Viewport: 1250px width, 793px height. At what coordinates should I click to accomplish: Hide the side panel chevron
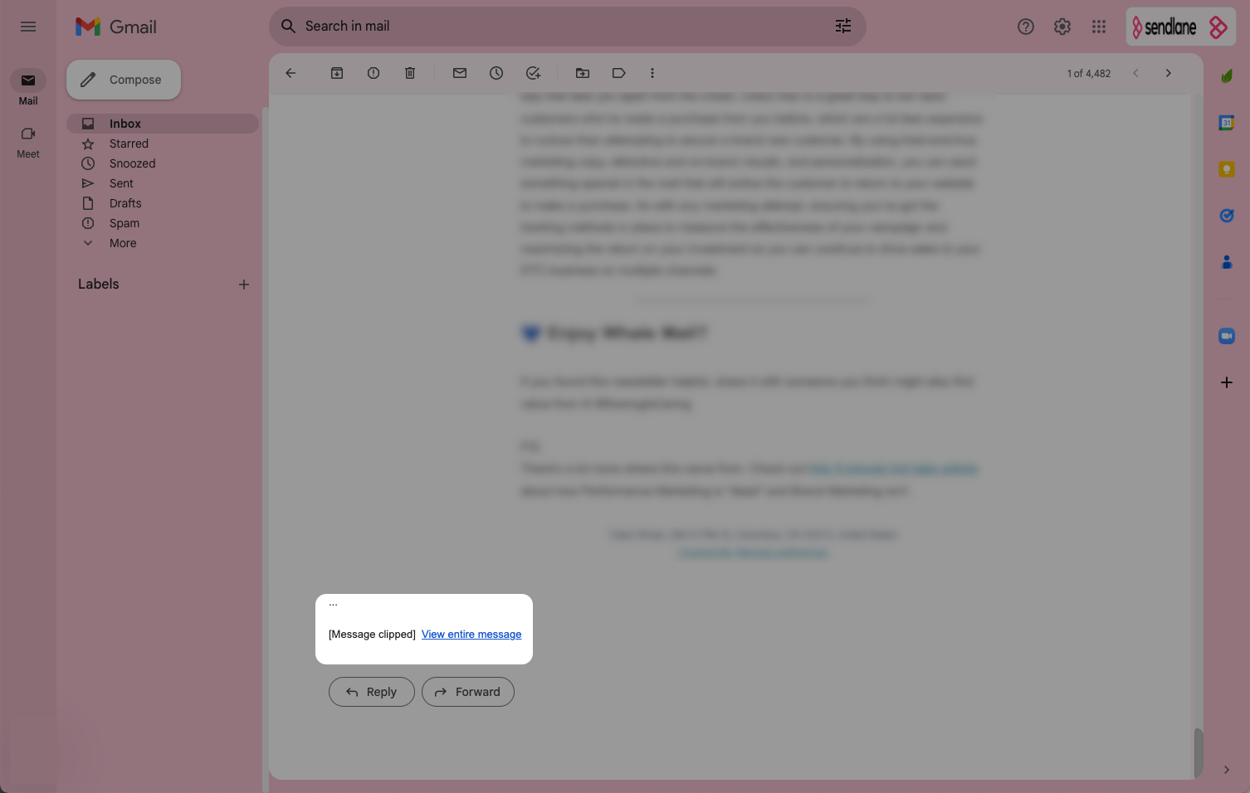1227,770
